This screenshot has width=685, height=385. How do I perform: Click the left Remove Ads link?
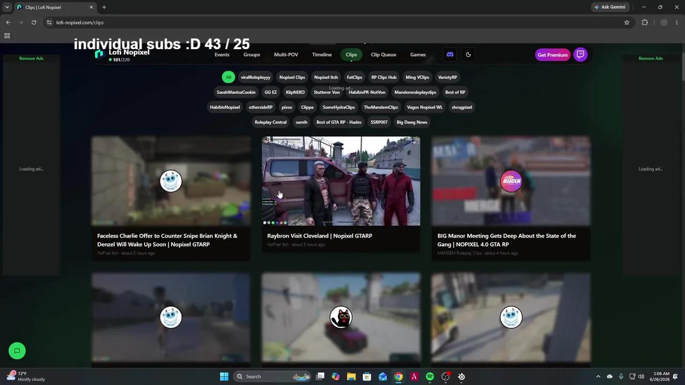[31, 58]
